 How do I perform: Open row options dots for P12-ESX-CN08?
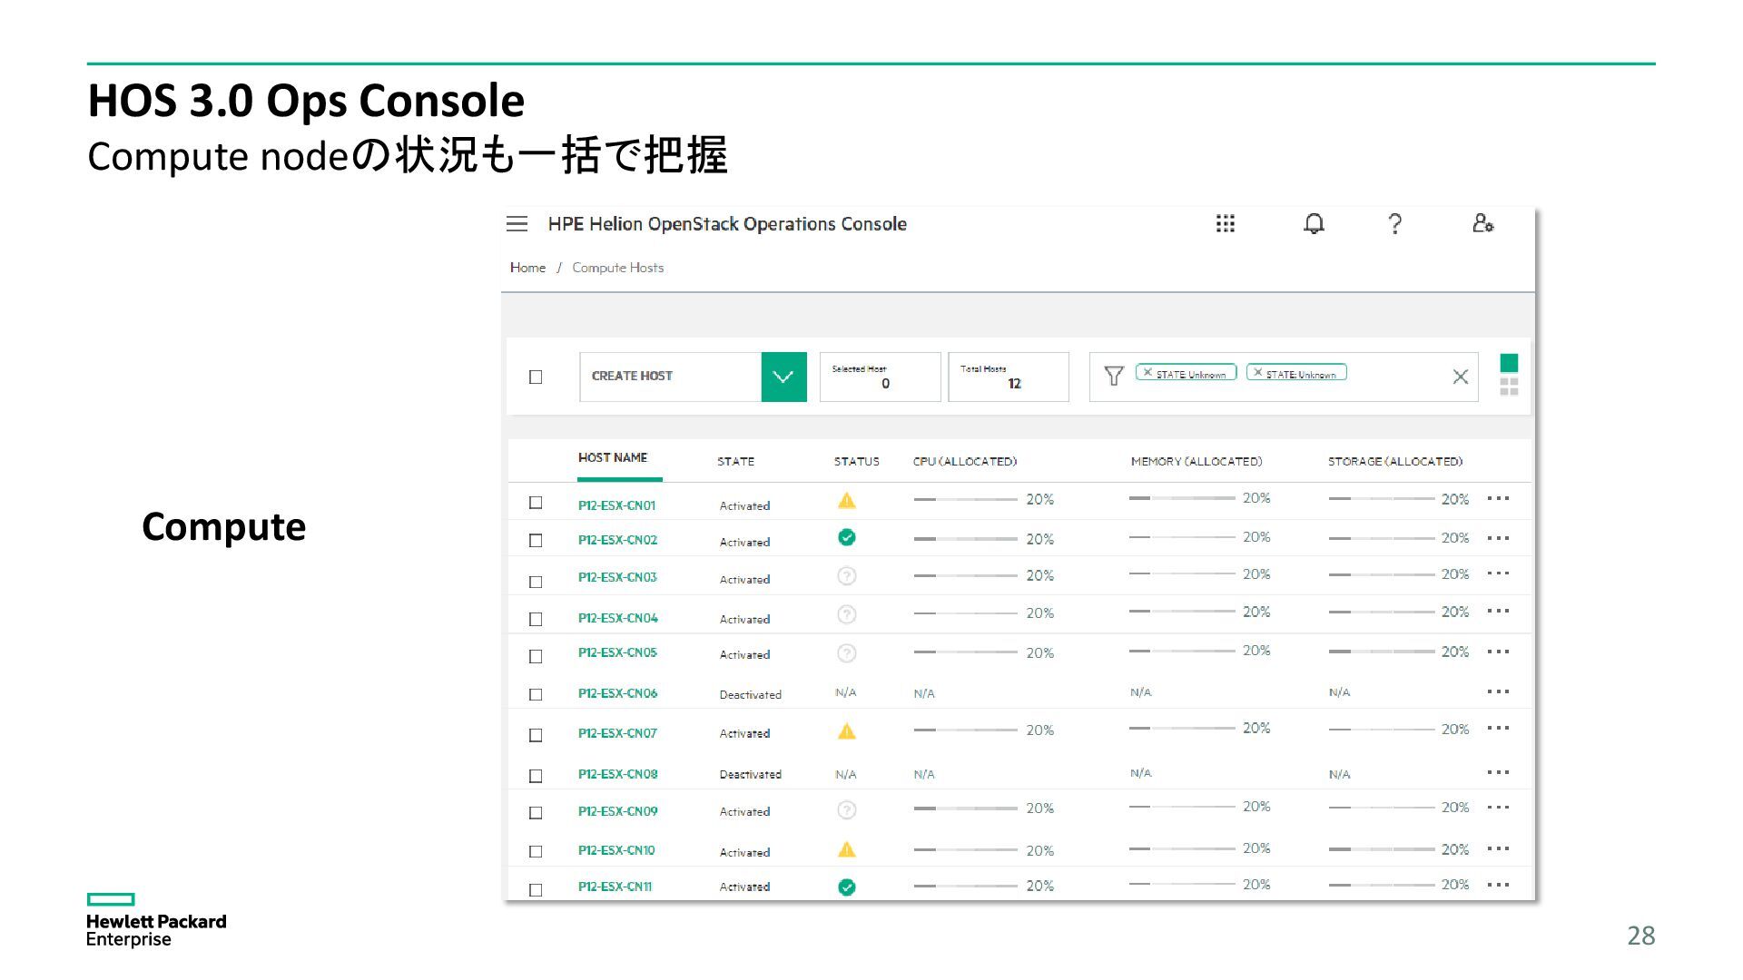pyautogui.click(x=1498, y=772)
